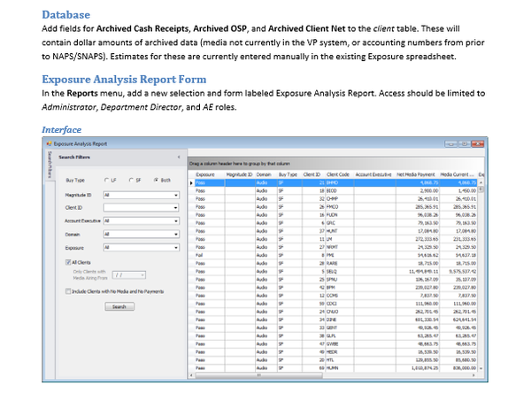
Task: Choose the Both buy type option
Action: tap(158, 180)
